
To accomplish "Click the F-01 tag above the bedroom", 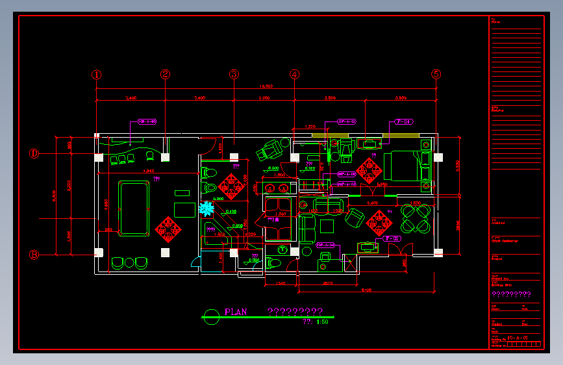I will (x=403, y=122).
